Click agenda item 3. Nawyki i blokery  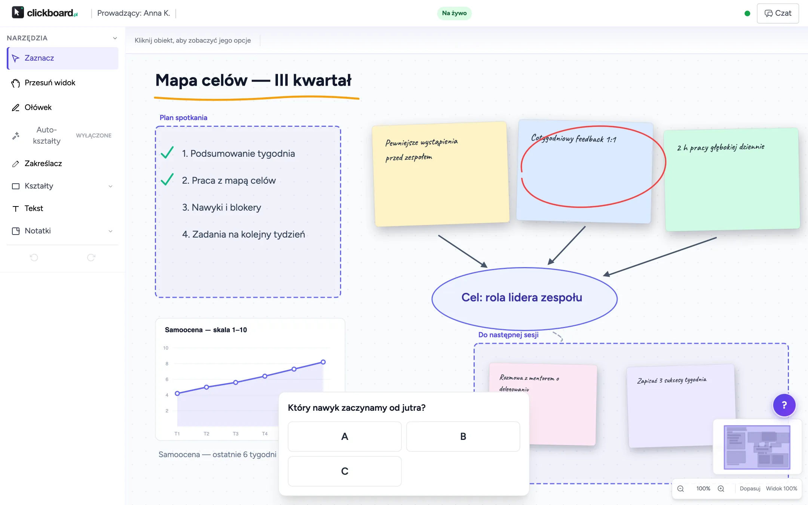click(221, 207)
